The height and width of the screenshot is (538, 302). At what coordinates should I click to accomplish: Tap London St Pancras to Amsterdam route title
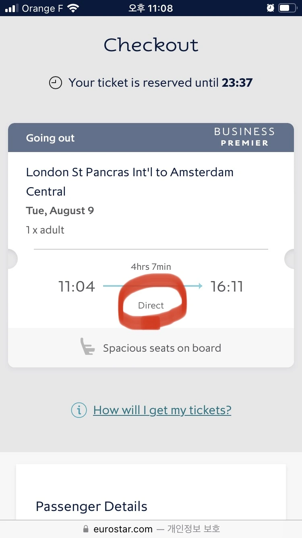[130, 181]
